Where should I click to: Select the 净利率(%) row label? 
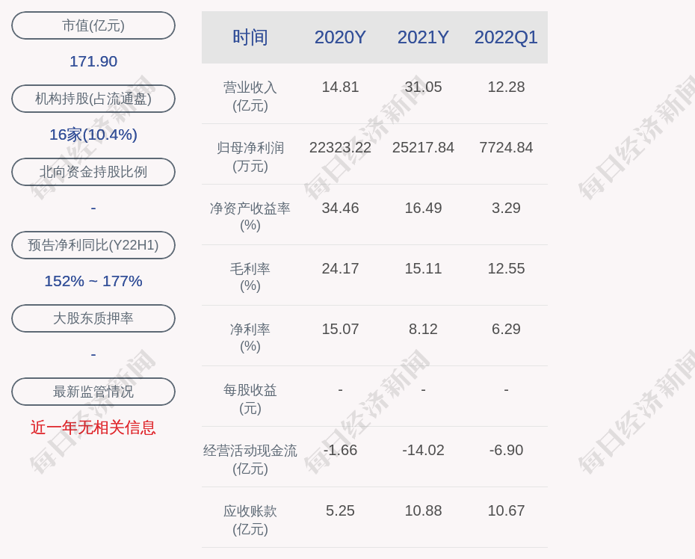point(250,338)
